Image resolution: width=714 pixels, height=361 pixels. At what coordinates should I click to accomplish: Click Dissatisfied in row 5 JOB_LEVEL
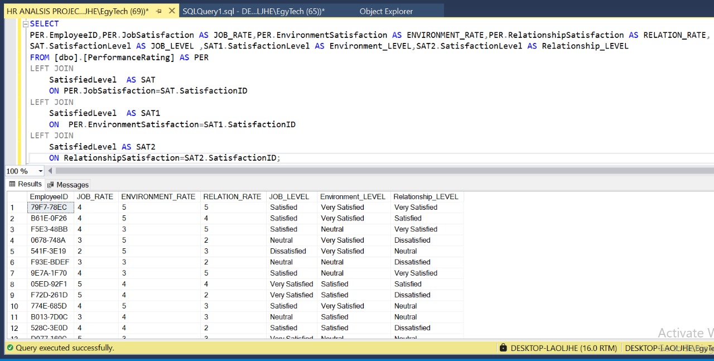click(x=292, y=251)
